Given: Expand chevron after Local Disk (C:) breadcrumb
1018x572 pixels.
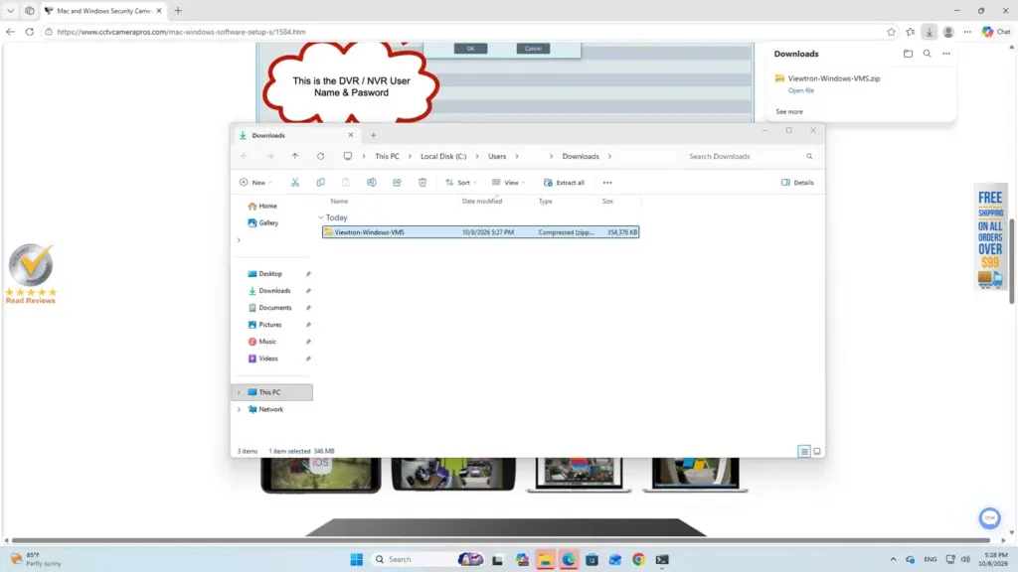Looking at the screenshot, I should [477, 156].
